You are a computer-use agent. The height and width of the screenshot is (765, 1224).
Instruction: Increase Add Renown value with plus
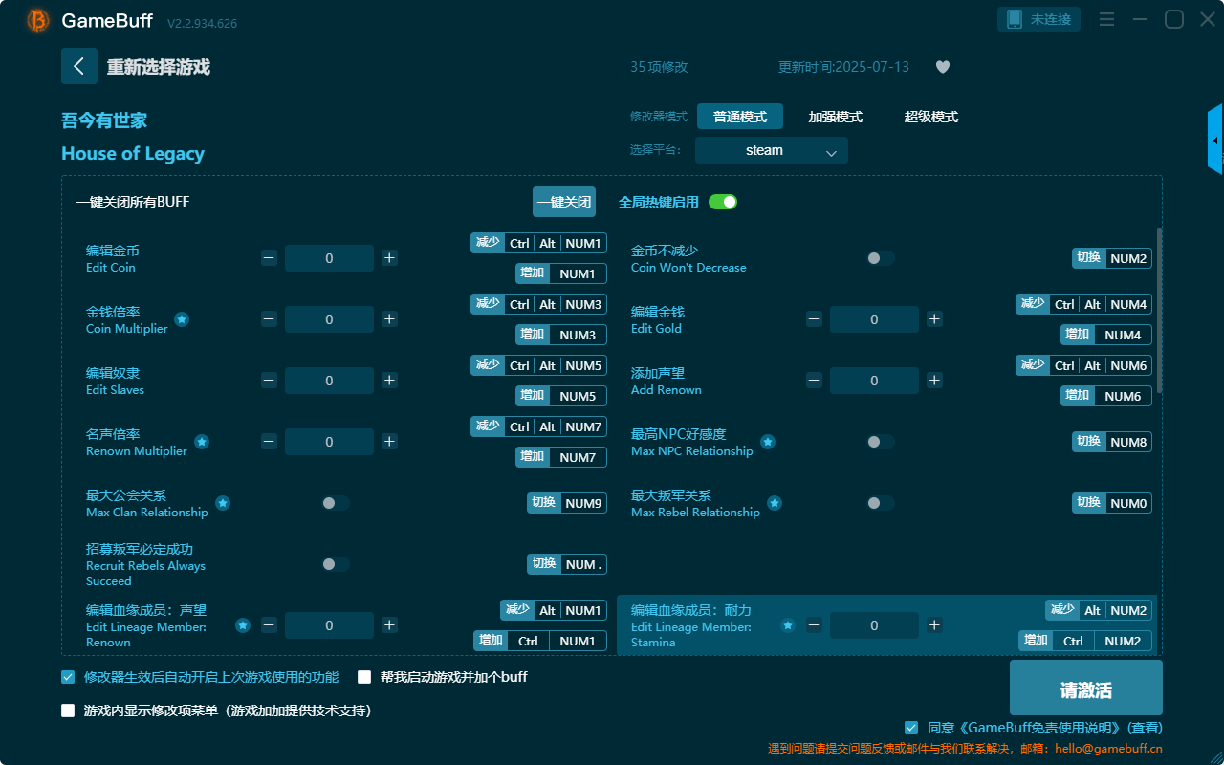[934, 381]
